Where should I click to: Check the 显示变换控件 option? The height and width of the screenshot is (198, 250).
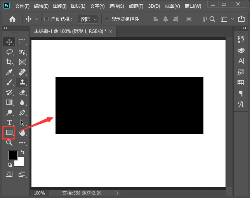tap(107, 19)
